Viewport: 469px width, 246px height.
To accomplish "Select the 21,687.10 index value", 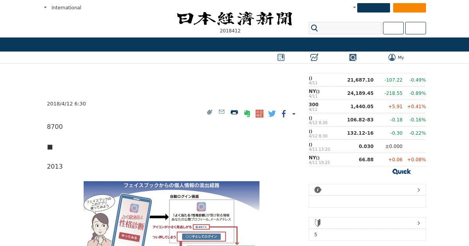I will [x=360, y=80].
